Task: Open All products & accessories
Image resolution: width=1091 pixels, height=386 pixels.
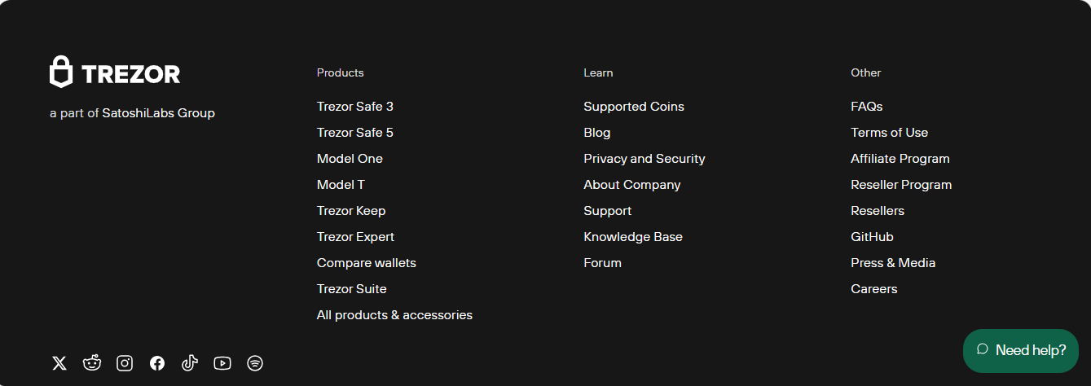Action: click(x=394, y=315)
